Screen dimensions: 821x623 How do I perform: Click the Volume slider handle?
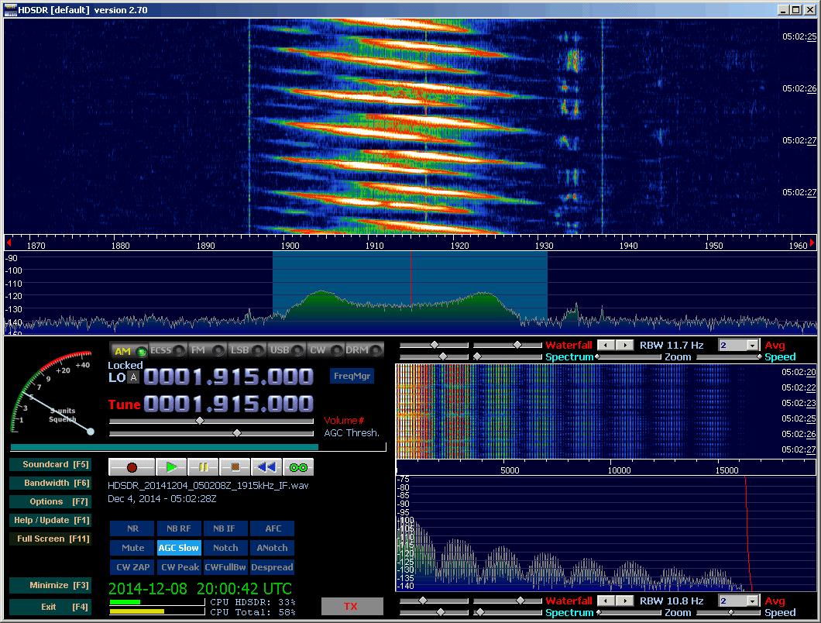[x=200, y=421]
